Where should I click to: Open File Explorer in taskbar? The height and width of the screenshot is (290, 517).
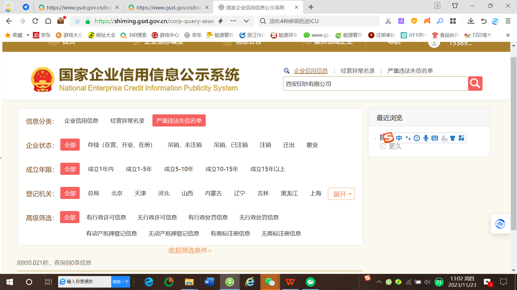pyautogui.click(x=189, y=282)
